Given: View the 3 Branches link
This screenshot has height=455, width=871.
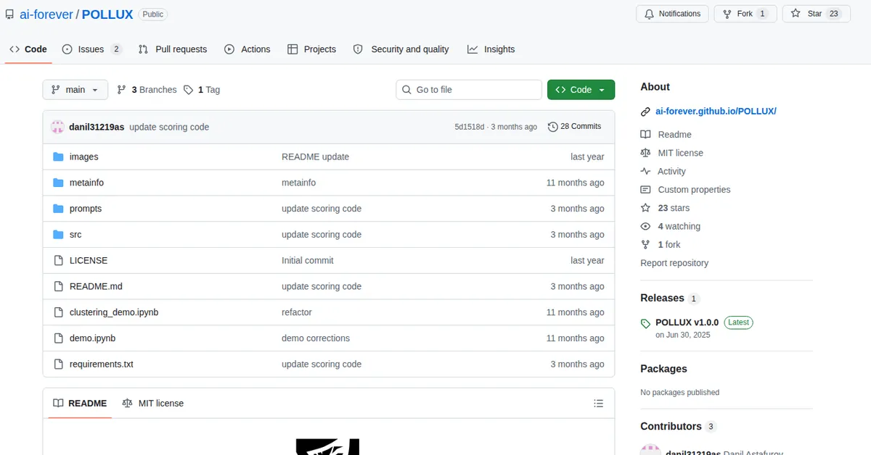Looking at the screenshot, I should click(x=147, y=90).
